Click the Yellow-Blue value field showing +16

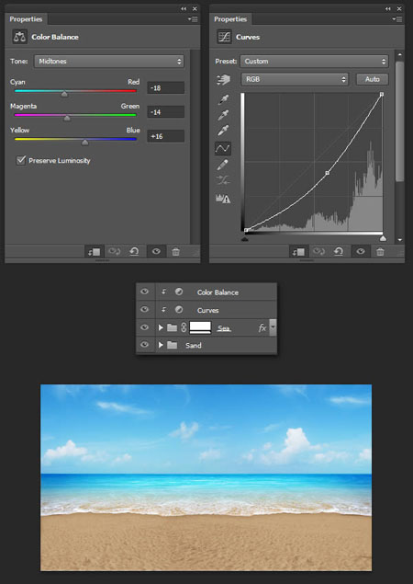click(x=165, y=136)
